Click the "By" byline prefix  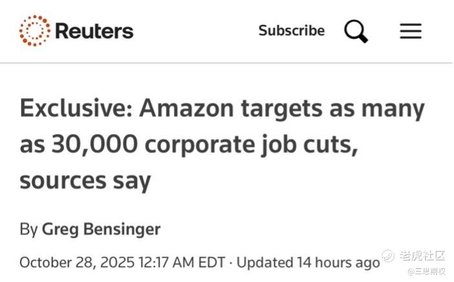coord(28,229)
